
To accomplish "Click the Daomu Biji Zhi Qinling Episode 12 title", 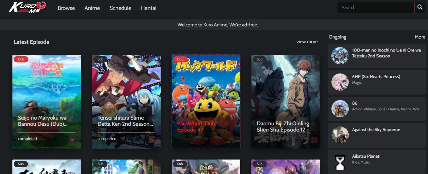I will (283, 127).
